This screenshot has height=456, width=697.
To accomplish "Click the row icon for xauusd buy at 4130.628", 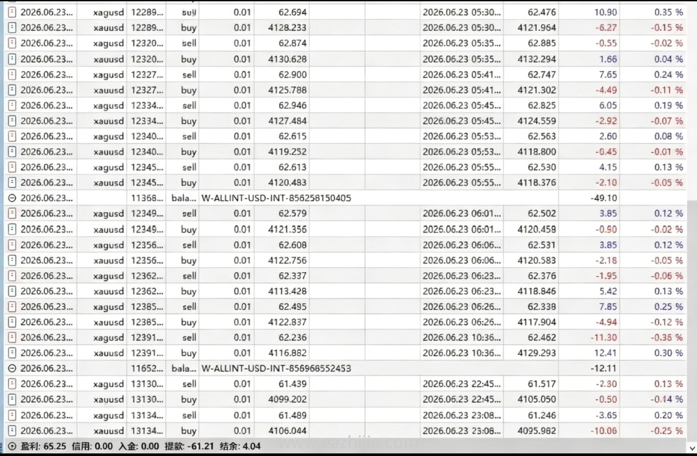I will click(x=12, y=59).
